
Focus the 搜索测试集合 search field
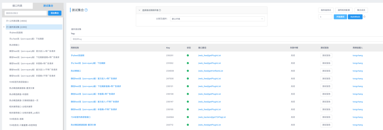point(26,13)
